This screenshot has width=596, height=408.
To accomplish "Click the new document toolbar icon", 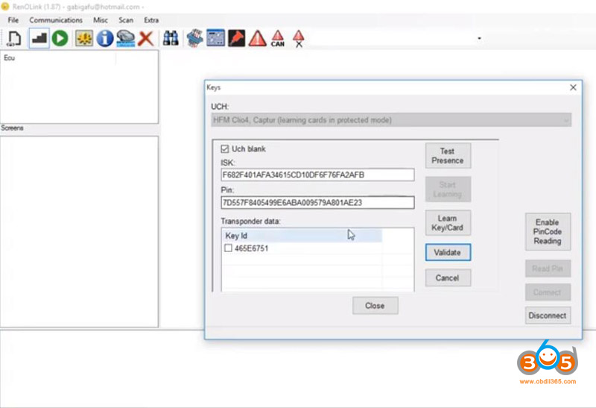I will (x=14, y=37).
